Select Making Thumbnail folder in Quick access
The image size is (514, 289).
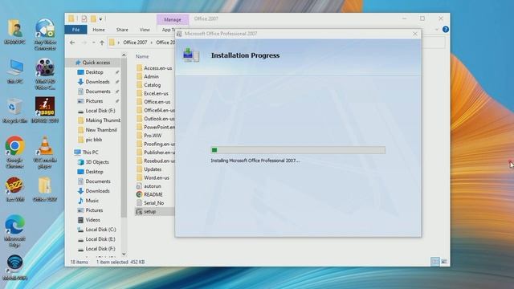click(x=99, y=120)
